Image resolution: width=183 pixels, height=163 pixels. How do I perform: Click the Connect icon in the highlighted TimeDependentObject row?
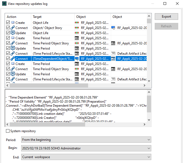pyautogui.click(x=12, y=59)
